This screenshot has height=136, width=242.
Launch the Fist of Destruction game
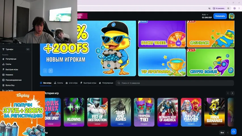tap(97, 112)
